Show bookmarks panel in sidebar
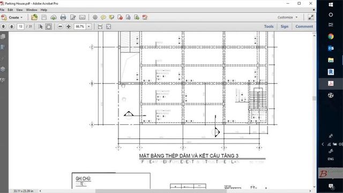 (x=3, y=47)
